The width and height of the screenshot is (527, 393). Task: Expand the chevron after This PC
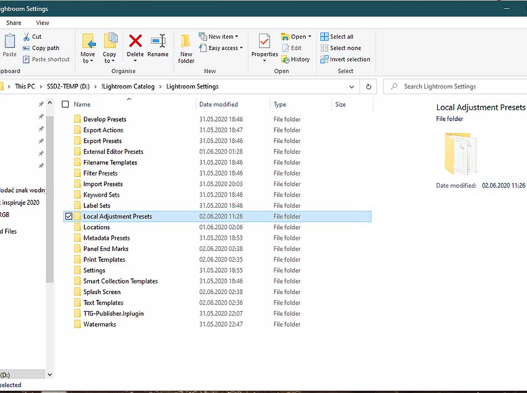click(41, 86)
